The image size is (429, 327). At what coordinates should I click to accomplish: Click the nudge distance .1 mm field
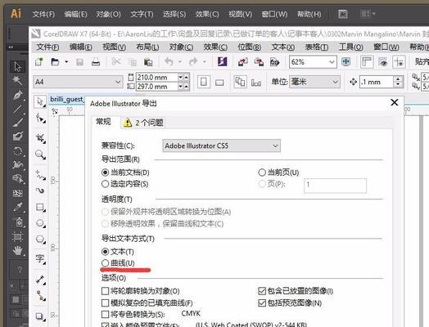click(x=376, y=82)
